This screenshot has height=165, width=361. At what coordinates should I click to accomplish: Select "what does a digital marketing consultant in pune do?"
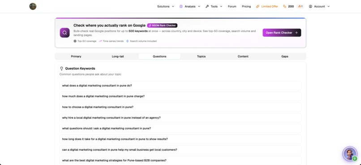180,86
